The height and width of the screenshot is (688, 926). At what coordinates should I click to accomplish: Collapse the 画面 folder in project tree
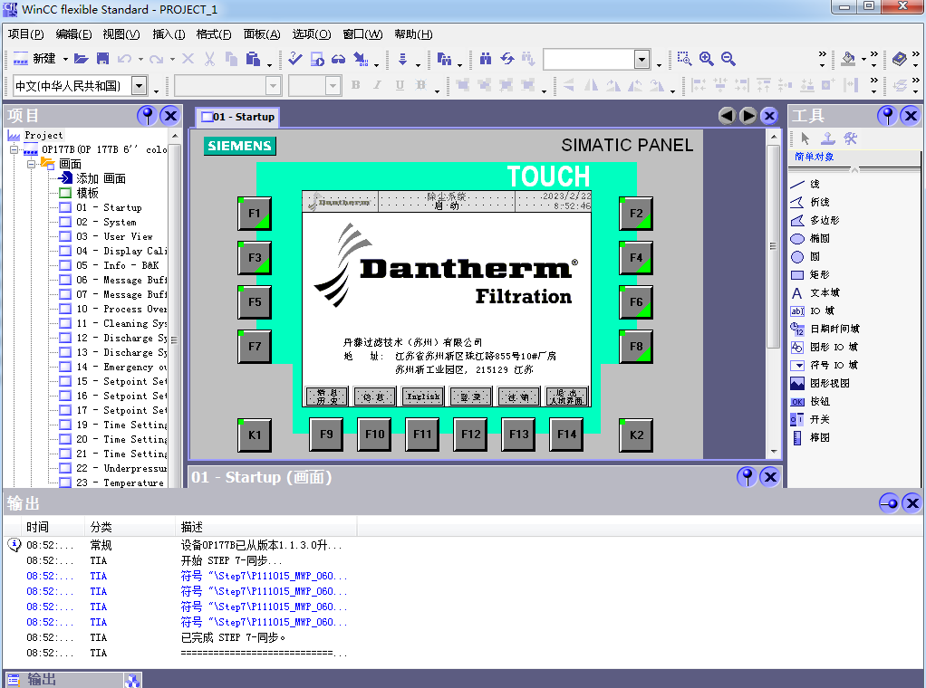click(x=31, y=164)
